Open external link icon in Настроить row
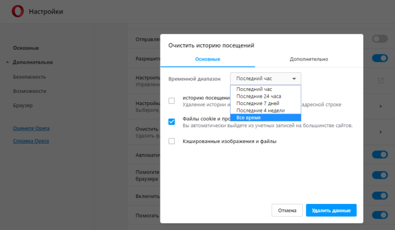 pos(380,81)
